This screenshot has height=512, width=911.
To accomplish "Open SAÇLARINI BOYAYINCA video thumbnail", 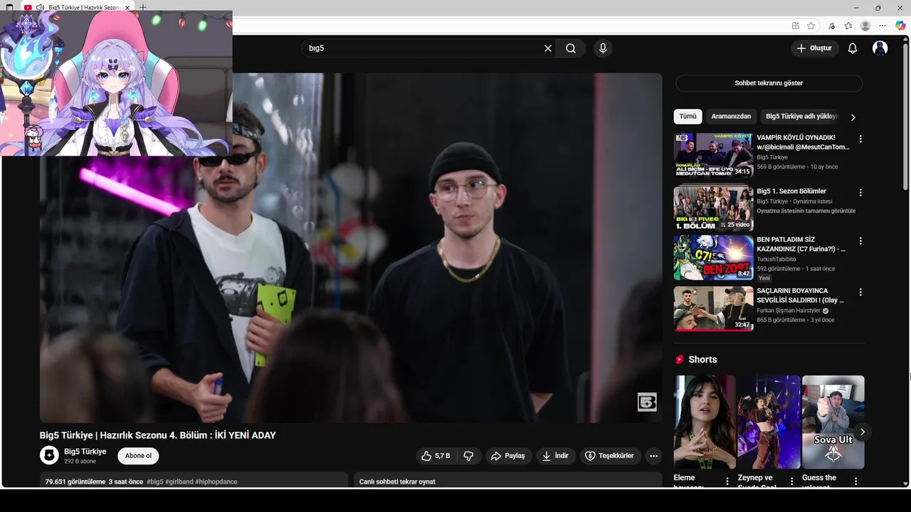I will pyautogui.click(x=713, y=309).
